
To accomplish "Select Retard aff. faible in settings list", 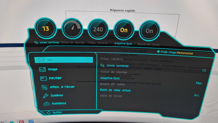I will pos(112,84).
